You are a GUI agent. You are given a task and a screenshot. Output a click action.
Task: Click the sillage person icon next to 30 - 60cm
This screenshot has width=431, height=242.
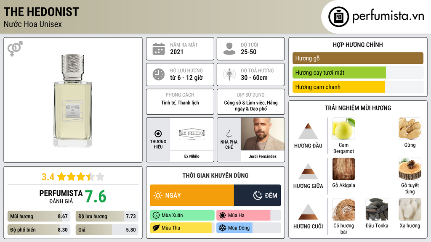[229, 74]
